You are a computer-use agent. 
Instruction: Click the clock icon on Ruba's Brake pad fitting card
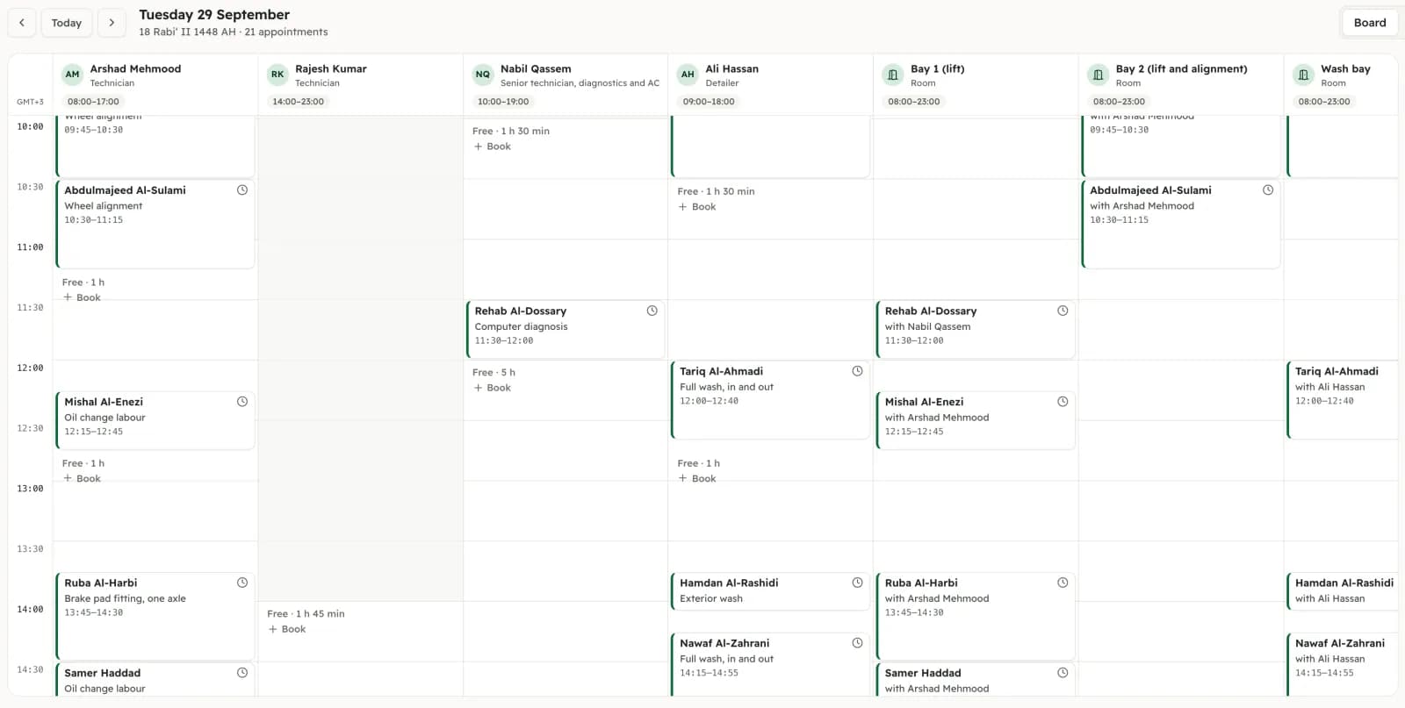pos(242,583)
